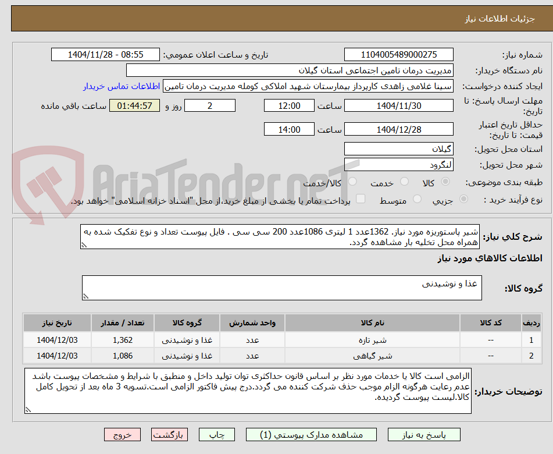Click the اطلاعات کالاهای مورد نیاز heading
Screen dimensions: 553x454
pyautogui.click(x=490, y=258)
